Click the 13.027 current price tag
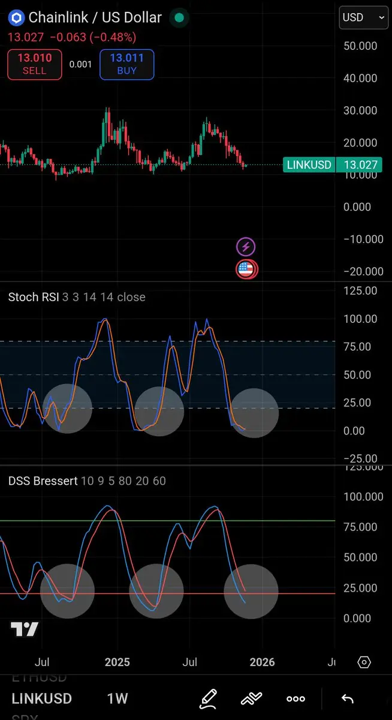392x720 pixels. (x=361, y=164)
